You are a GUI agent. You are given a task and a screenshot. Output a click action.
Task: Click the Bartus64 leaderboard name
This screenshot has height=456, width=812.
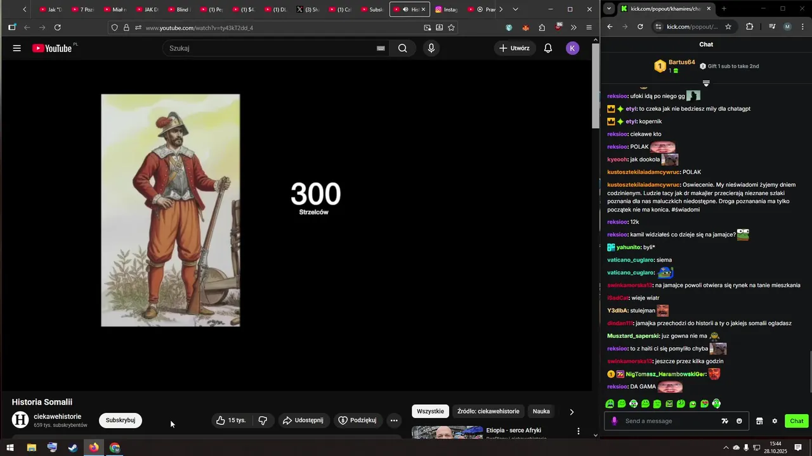coord(682,63)
